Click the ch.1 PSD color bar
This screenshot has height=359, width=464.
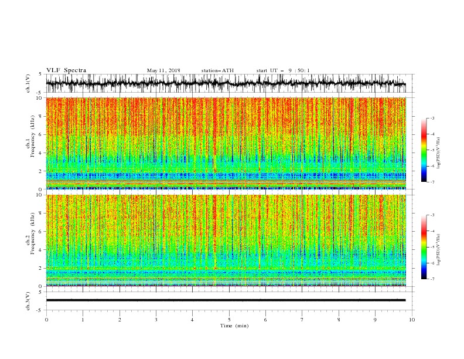(x=424, y=150)
